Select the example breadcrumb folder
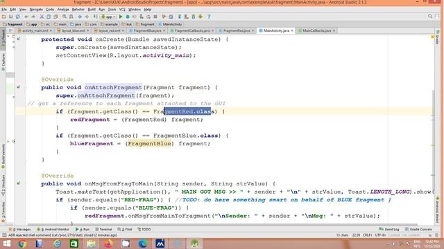 pyautogui.click(x=110, y=24)
